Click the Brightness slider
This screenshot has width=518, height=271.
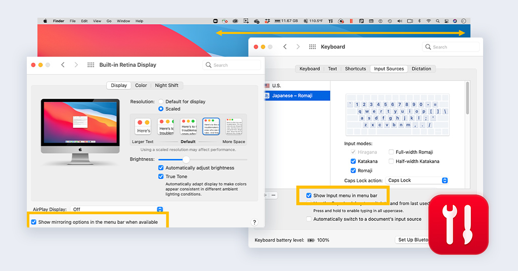coord(203,160)
